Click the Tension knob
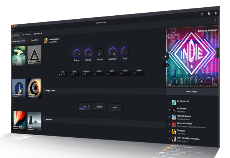230x158 pixels. [x=100, y=53]
